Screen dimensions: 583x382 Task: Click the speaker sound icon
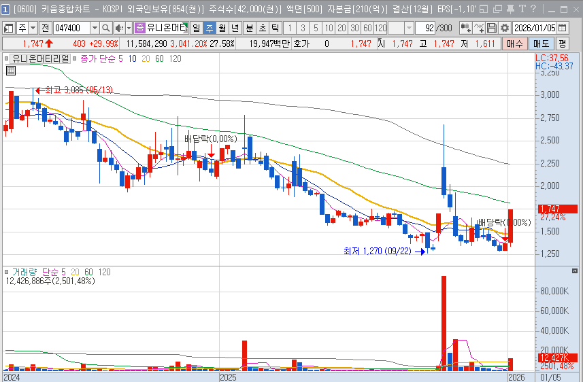tap(119, 28)
